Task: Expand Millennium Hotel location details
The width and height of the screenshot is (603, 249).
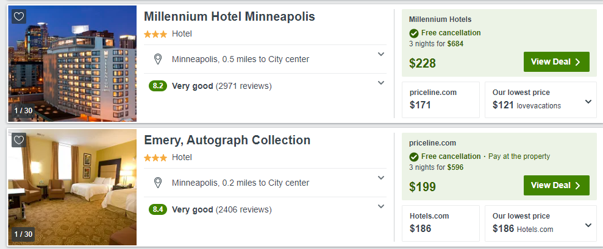Action: tap(381, 54)
